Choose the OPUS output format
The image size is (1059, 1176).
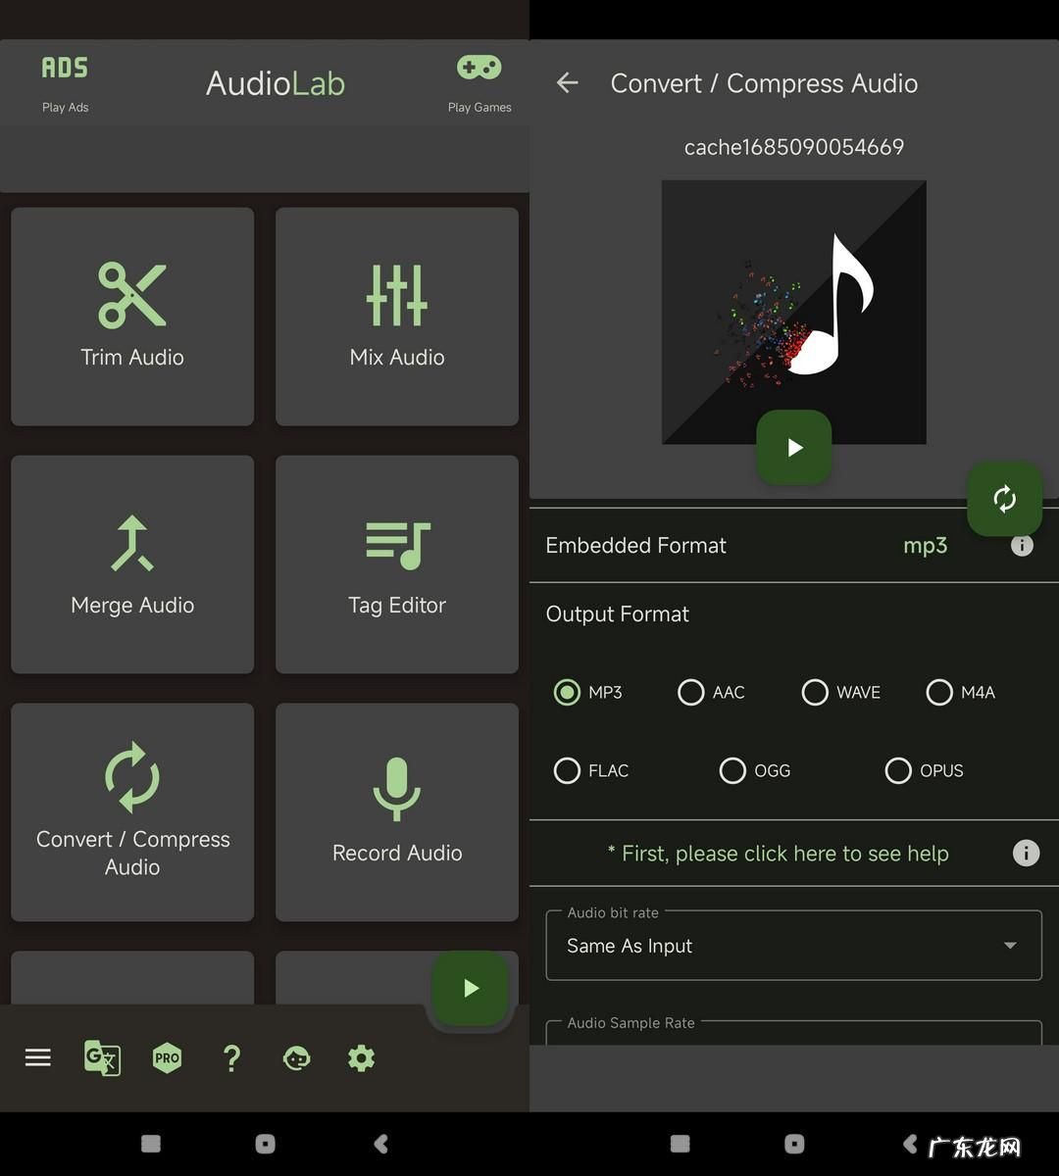point(898,770)
